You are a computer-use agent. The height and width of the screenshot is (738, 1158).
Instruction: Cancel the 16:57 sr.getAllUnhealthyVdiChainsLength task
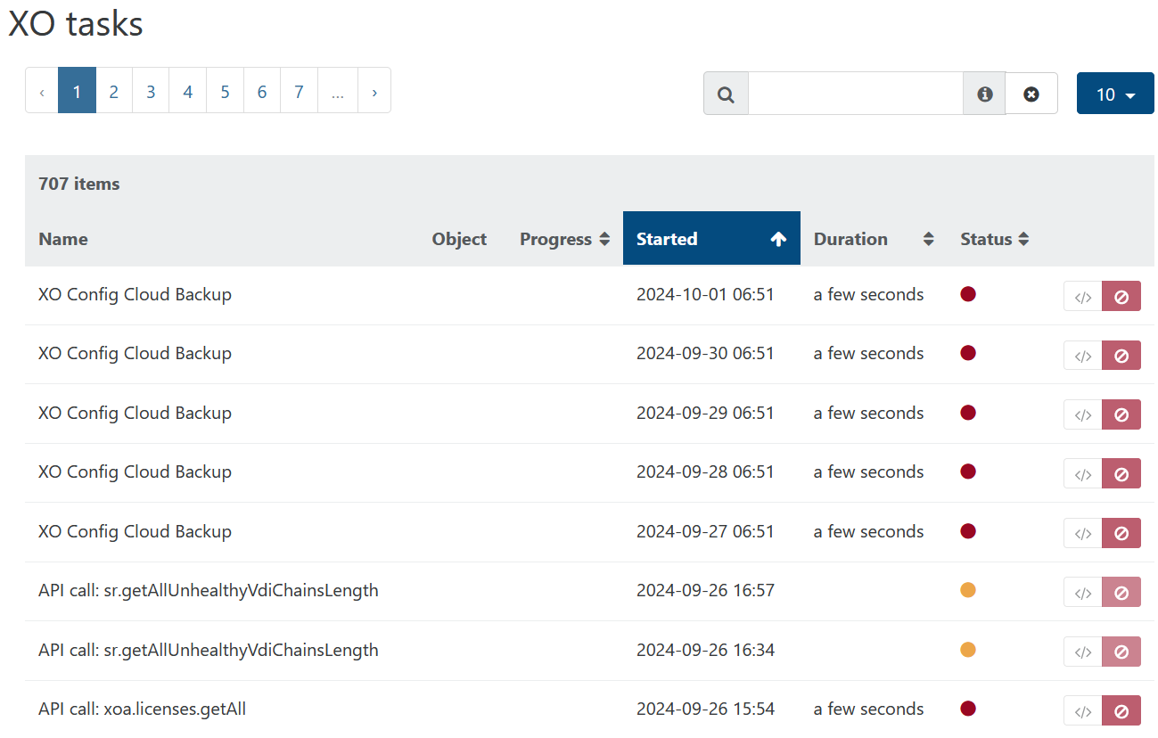click(1121, 593)
